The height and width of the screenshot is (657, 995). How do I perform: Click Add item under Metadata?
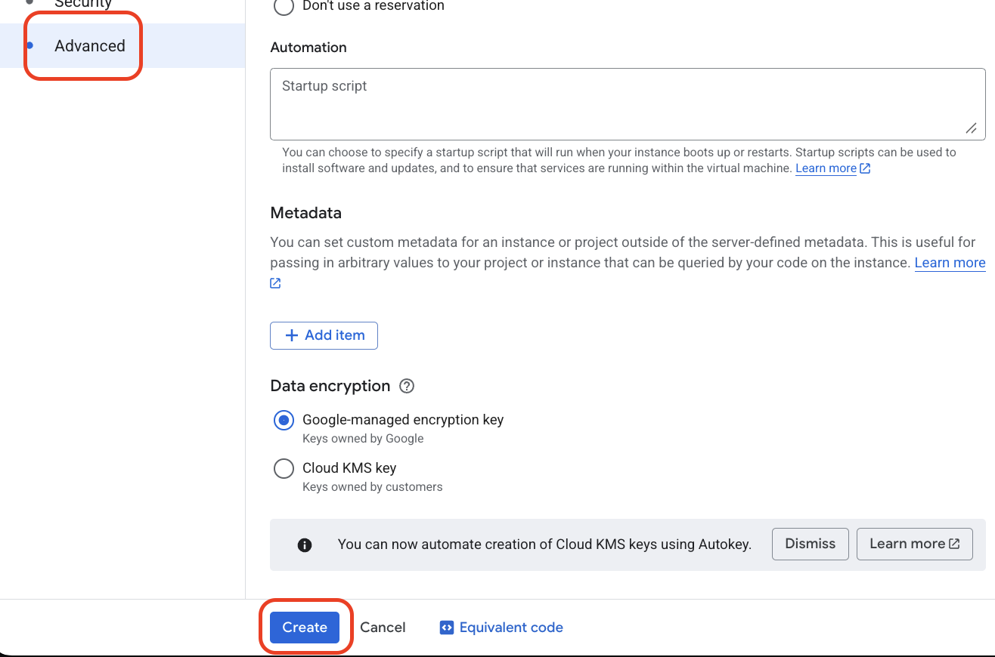coord(324,335)
